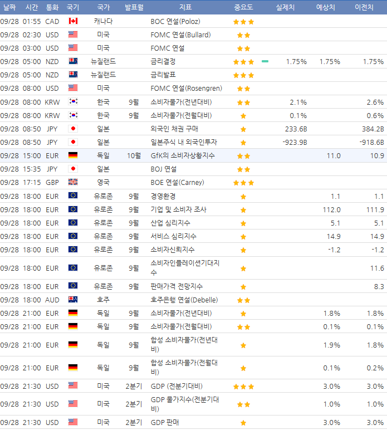Viewport: 387px width, 430px height.
Task: Select the 소비자인플레이션기대지수 indicator text
Action: tap(185, 268)
